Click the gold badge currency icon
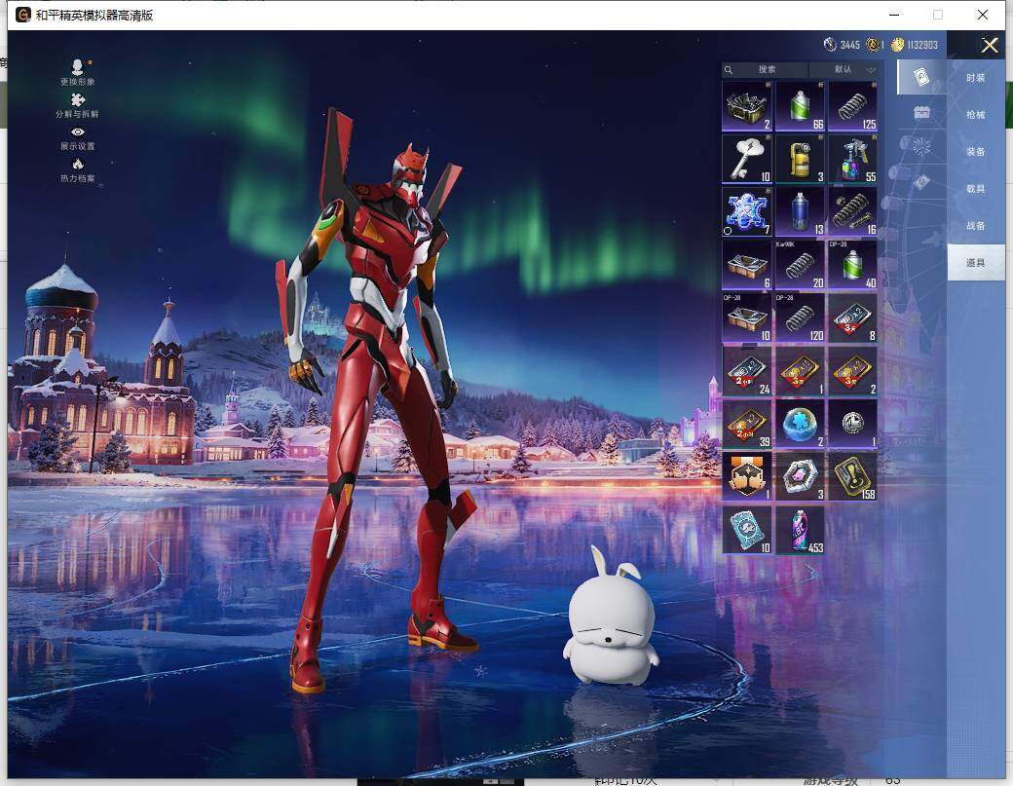1013x786 pixels. (873, 45)
